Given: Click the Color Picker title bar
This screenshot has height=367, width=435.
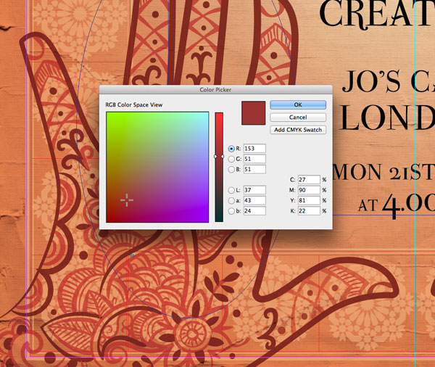Looking at the screenshot, I should tap(215, 90).
